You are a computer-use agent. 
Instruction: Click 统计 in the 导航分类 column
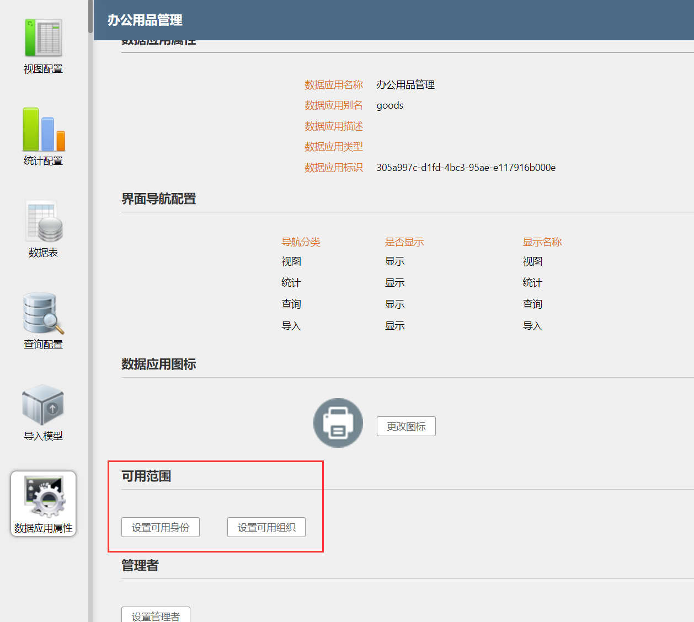(x=291, y=283)
